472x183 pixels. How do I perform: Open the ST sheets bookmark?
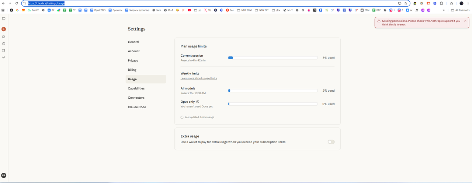72,10
